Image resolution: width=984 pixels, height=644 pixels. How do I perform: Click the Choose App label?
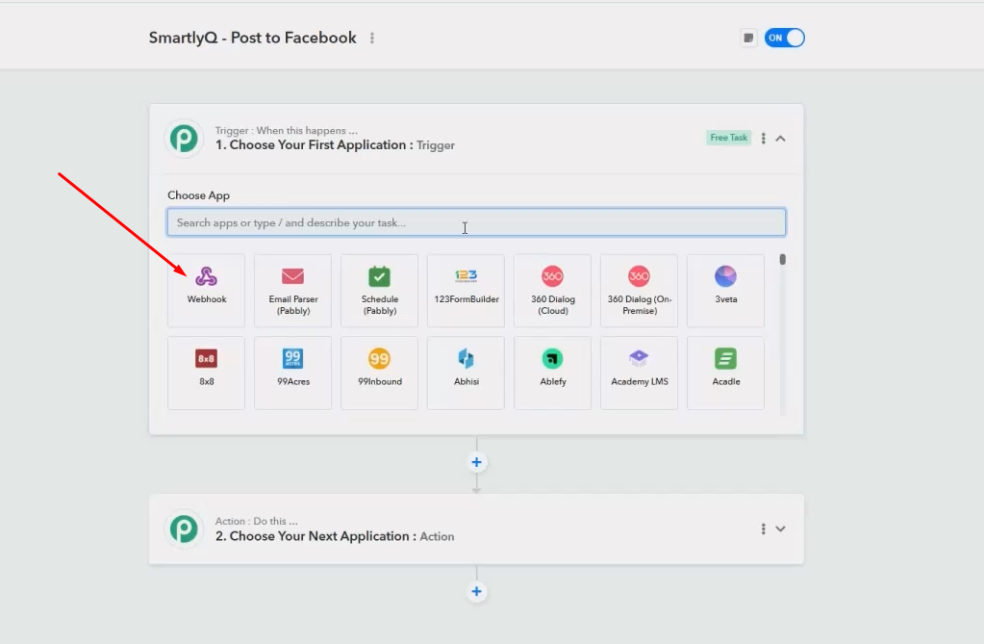[x=198, y=195]
